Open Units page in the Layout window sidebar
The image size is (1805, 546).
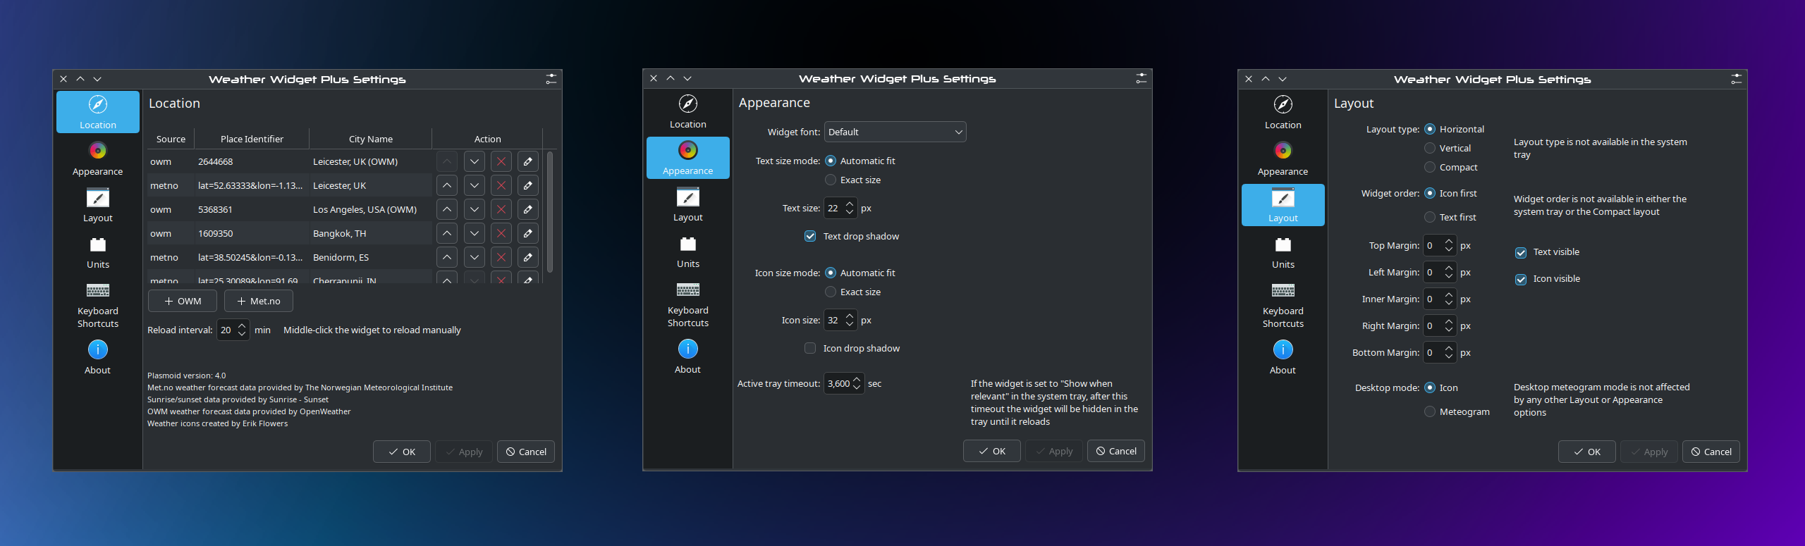(1283, 252)
